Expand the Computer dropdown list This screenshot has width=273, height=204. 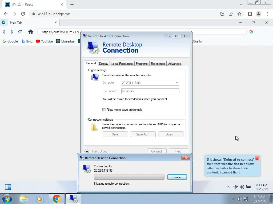(177, 83)
